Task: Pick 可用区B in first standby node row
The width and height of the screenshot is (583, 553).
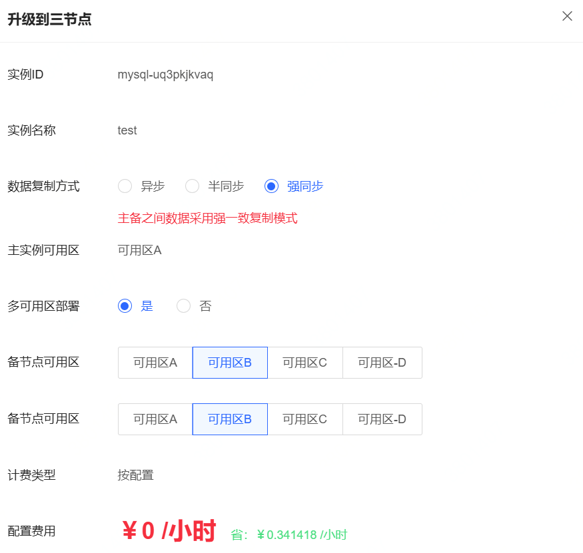Action: (x=230, y=363)
